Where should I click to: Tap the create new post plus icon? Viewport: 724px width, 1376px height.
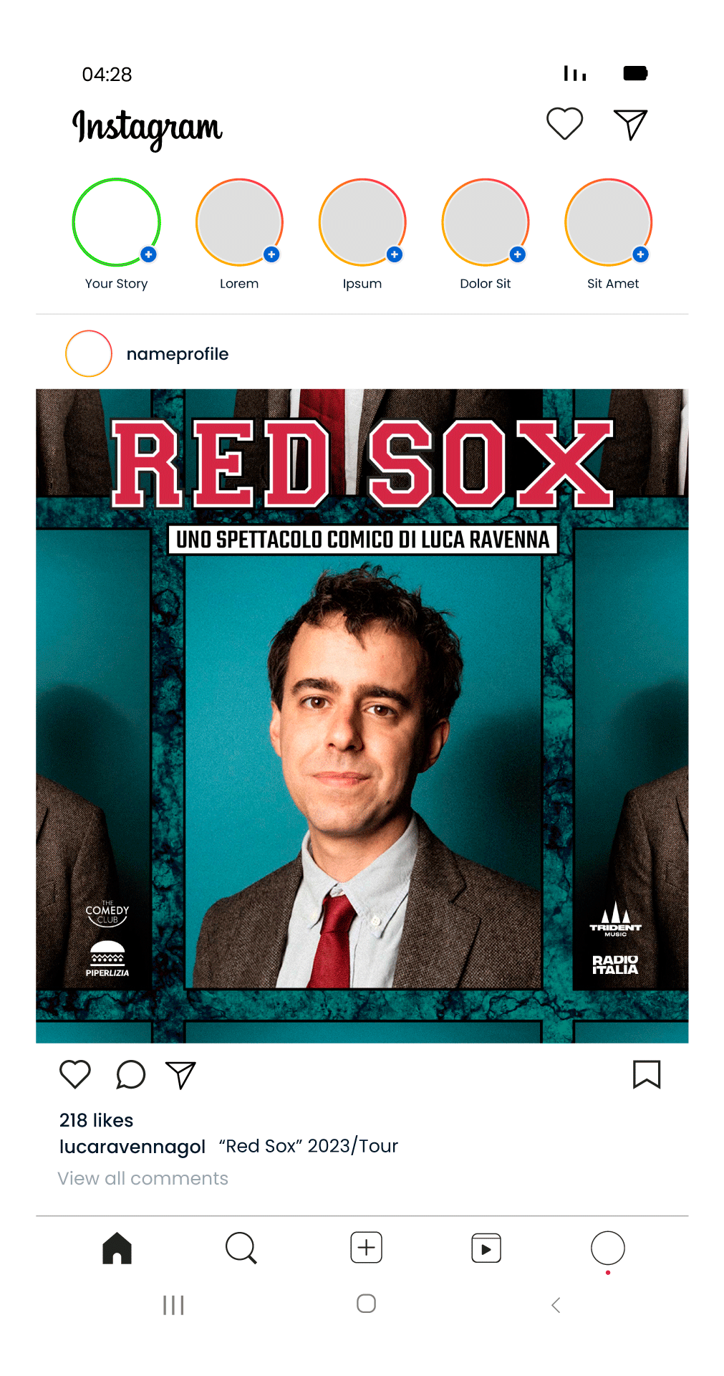tap(366, 1248)
